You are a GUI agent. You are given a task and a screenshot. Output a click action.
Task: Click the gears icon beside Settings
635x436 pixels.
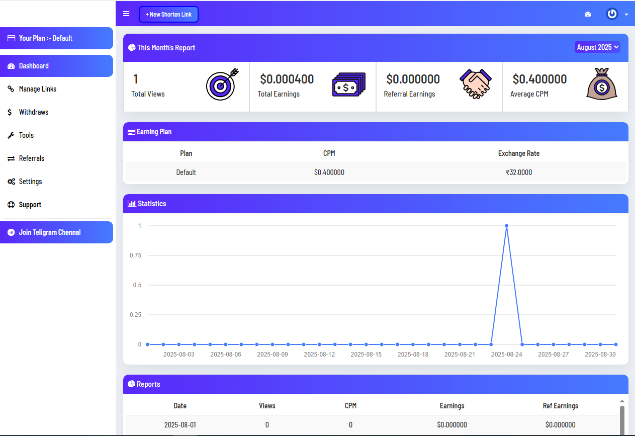click(x=11, y=182)
